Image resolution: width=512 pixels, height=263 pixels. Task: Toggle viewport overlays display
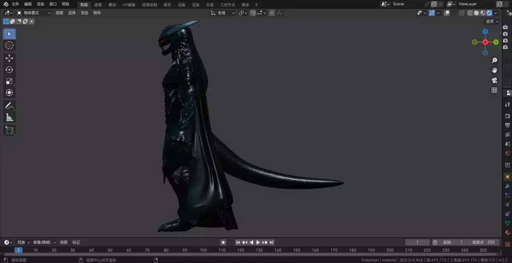pos(447,13)
